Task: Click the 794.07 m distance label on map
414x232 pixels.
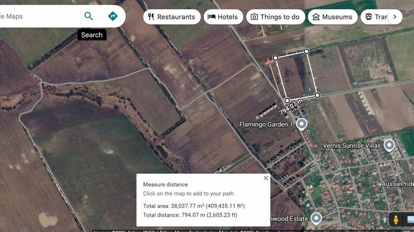Action: (291, 107)
